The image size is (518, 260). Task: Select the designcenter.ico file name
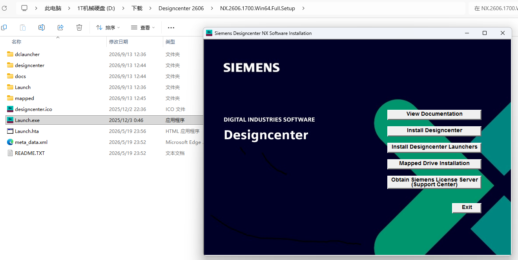click(33, 109)
